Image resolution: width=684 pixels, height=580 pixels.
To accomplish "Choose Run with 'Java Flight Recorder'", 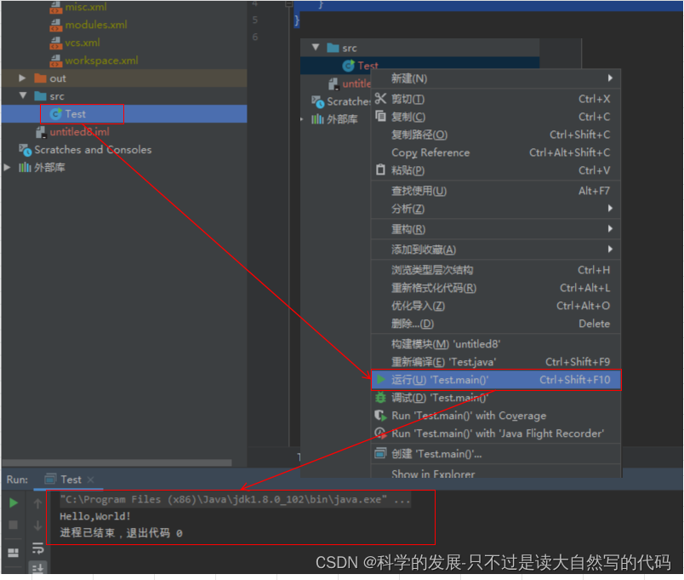I will (x=495, y=434).
